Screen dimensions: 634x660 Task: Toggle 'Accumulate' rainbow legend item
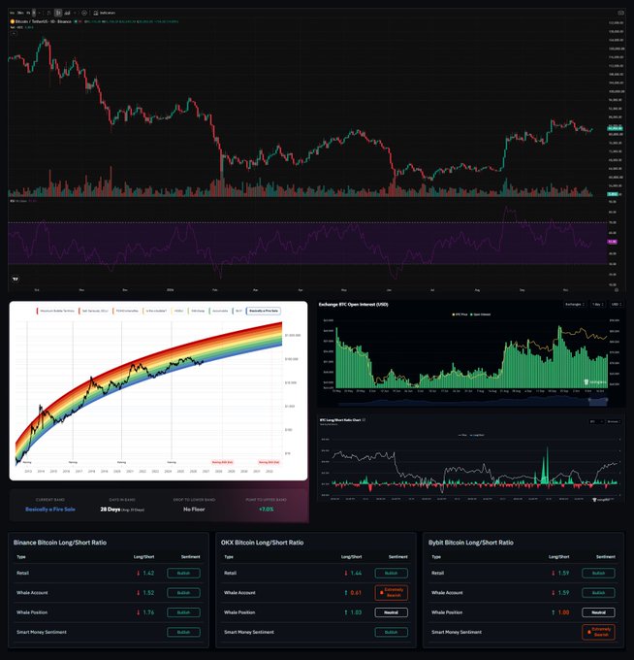point(219,311)
